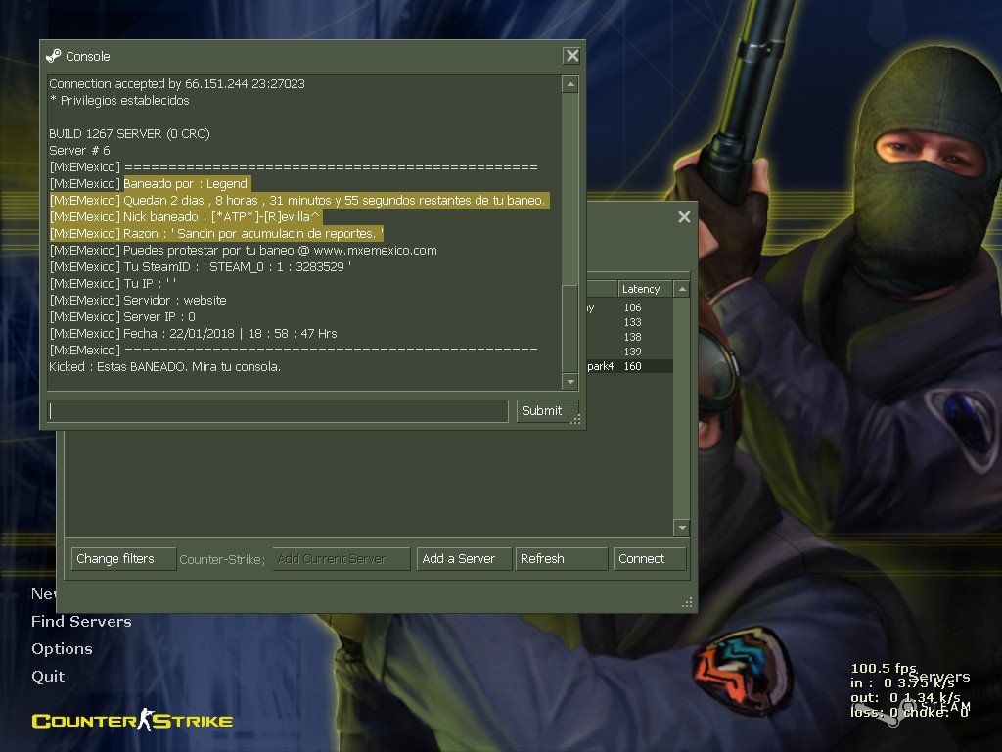
Task: Choose Quit from main menu
Action: (x=48, y=677)
